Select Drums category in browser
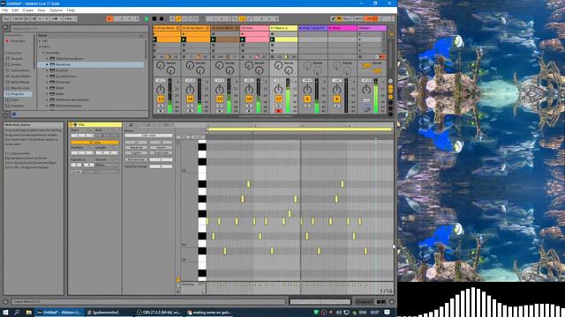Viewport: 565px width, 317px height. point(16,64)
